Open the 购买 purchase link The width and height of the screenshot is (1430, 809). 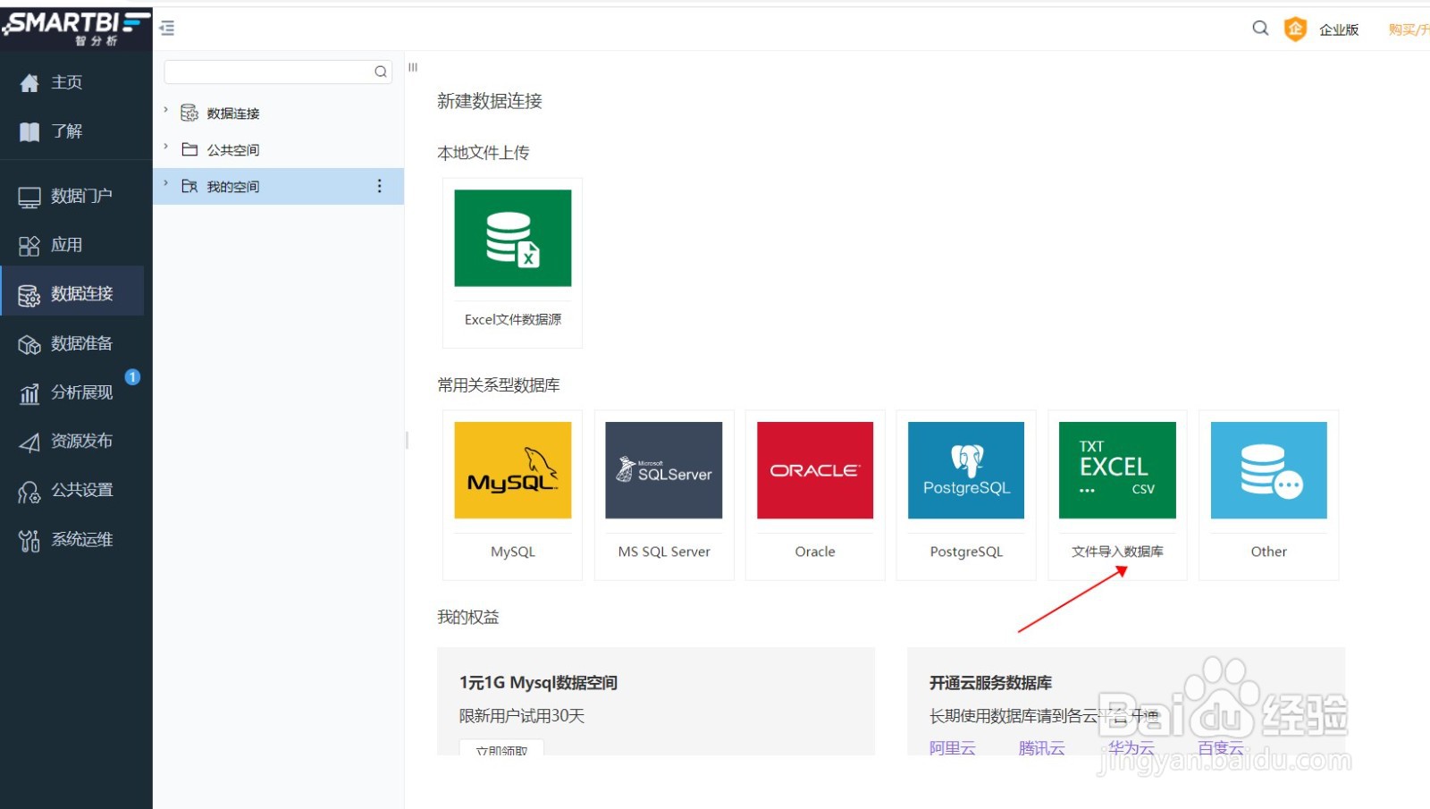pyautogui.click(x=1409, y=30)
